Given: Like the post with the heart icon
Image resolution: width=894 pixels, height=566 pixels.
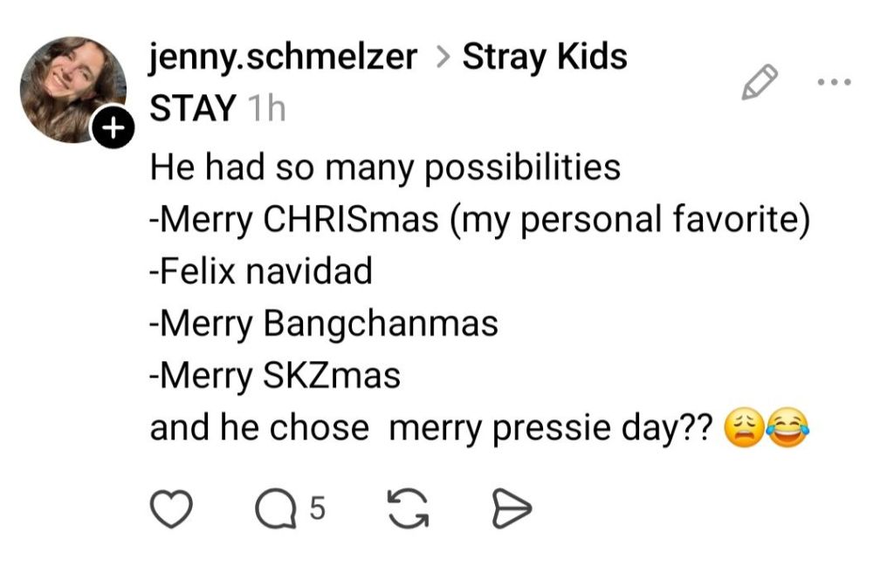Looking at the screenshot, I should click(172, 509).
